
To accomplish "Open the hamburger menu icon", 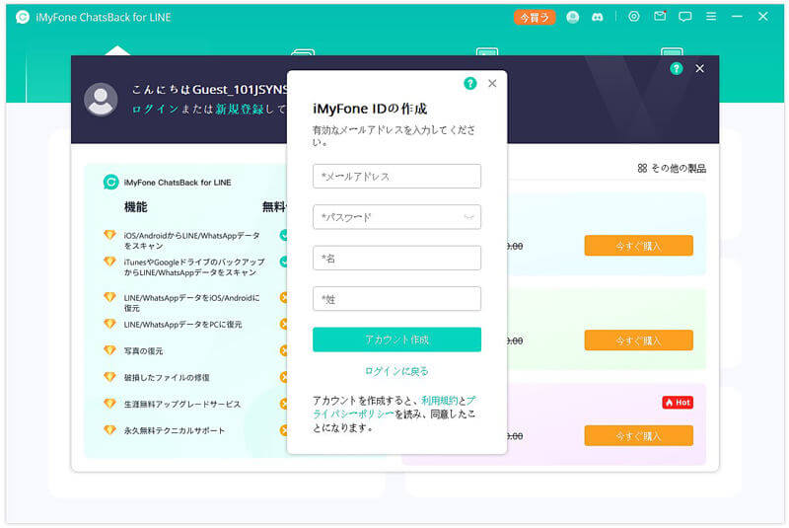I will coord(711,17).
